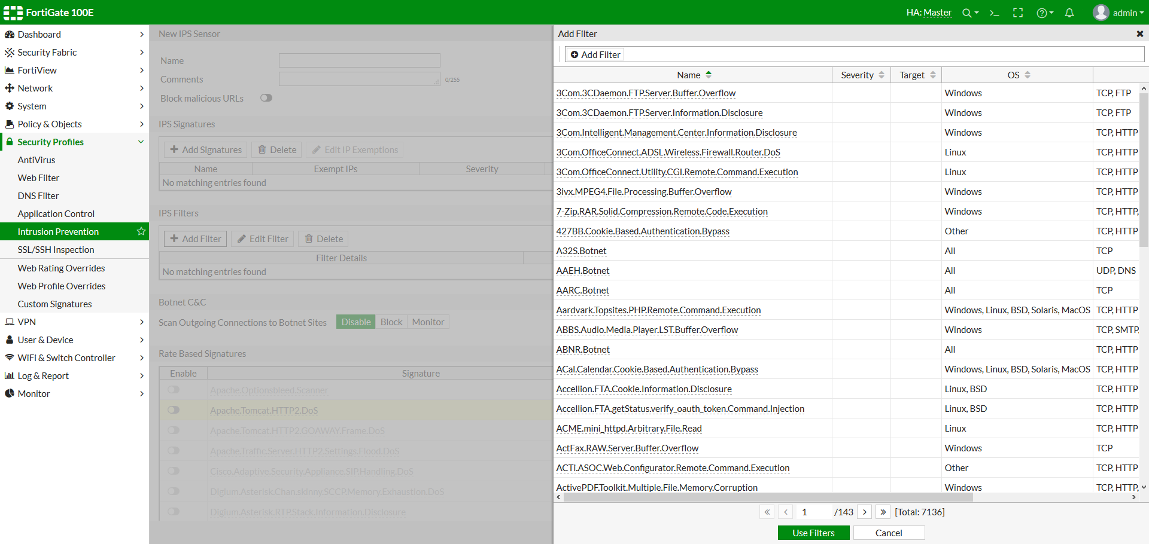The width and height of the screenshot is (1149, 544).
Task: Jump to last page of signatures
Action: tap(883, 512)
